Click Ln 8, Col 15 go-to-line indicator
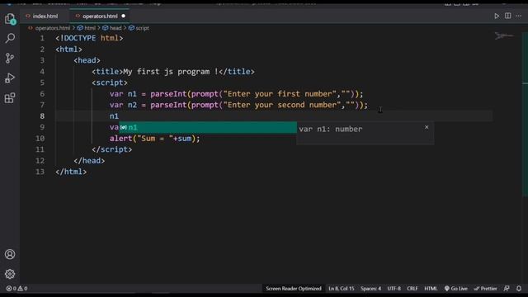Image resolution: width=528 pixels, height=297 pixels. (x=342, y=289)
